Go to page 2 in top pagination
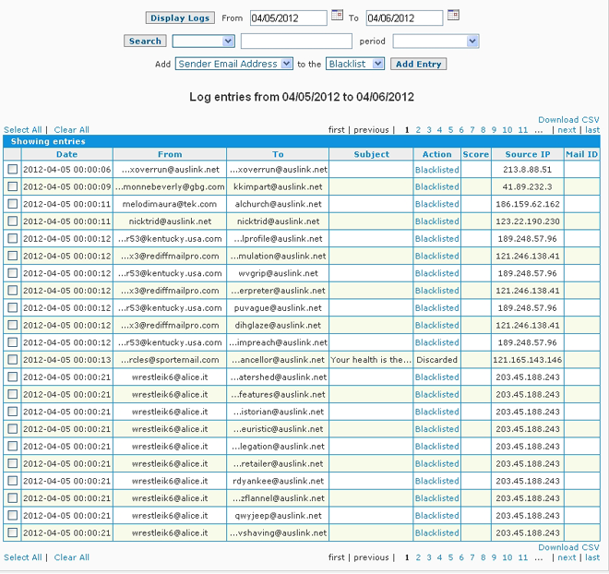 [418, 130]
